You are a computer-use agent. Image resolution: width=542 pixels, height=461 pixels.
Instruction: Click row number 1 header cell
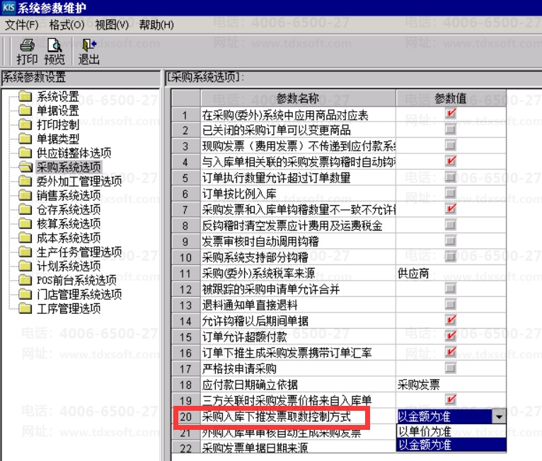[x=185, y=115]
